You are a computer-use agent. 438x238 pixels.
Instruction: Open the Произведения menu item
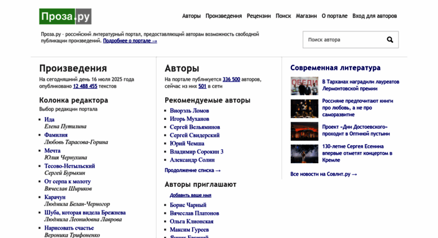[224, 16]
